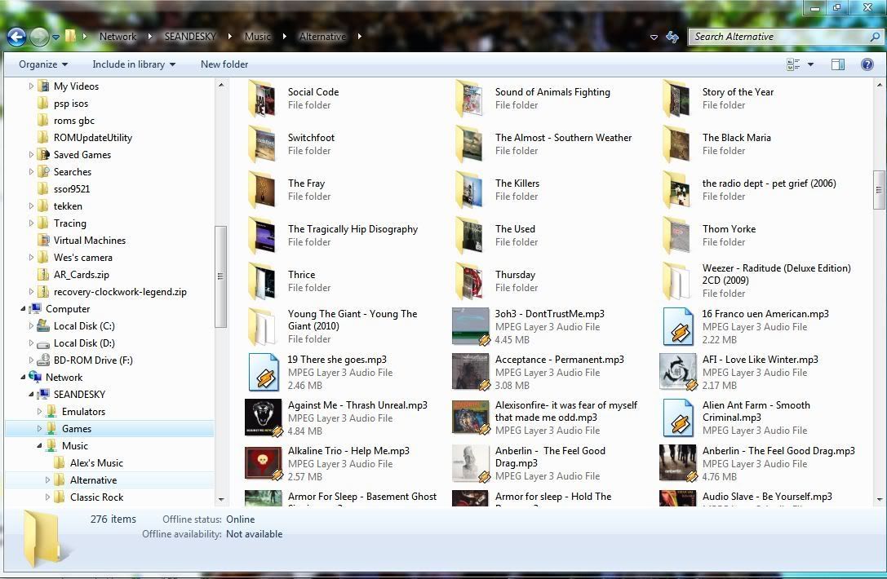887x579 pixels.
Task: Select Against Me Thrash Unreal album thumbnail
Action: pyautogui.click(x=263, y=418)
